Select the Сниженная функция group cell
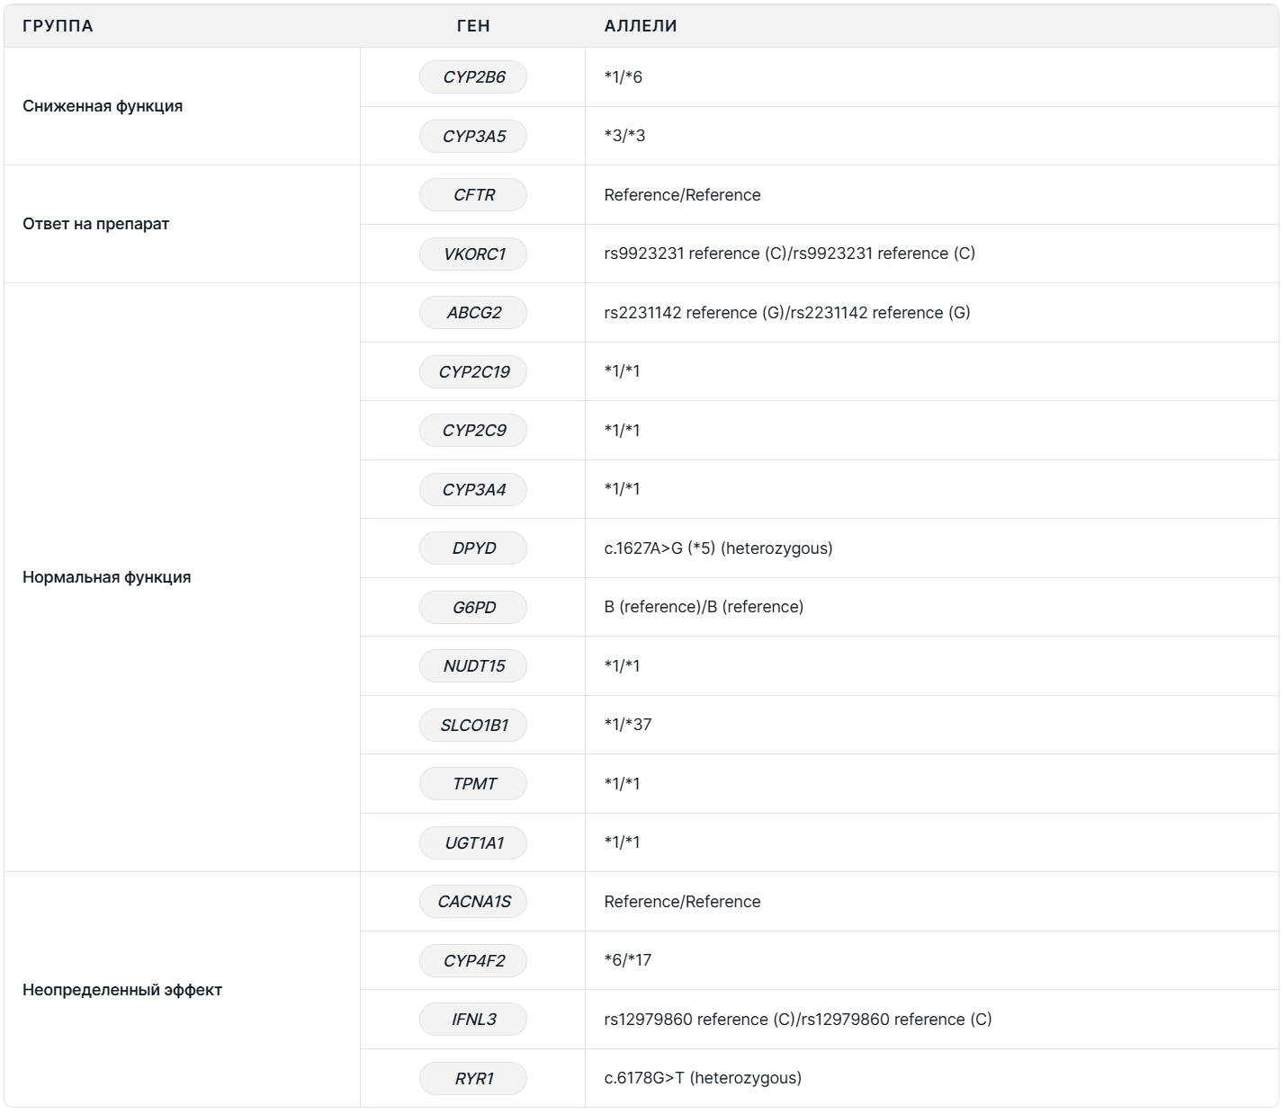 coord(103,106)
